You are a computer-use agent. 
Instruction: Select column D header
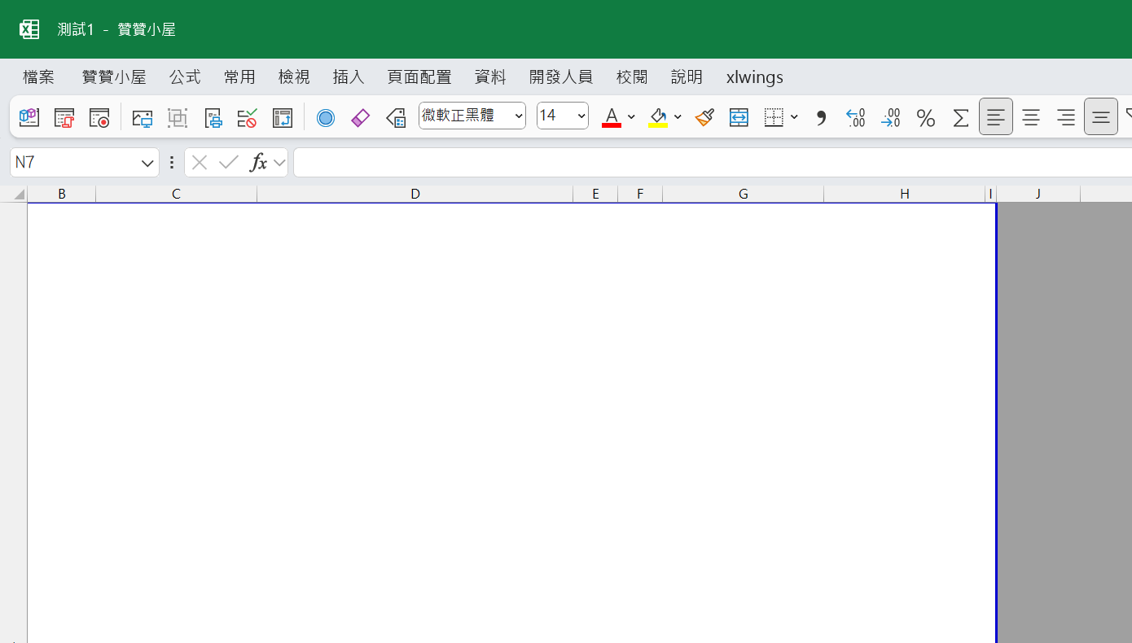click(x=415, y=194)
